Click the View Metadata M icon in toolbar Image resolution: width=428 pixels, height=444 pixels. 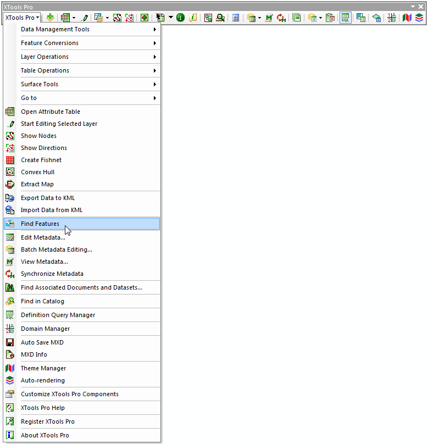(x=269, y=18)
